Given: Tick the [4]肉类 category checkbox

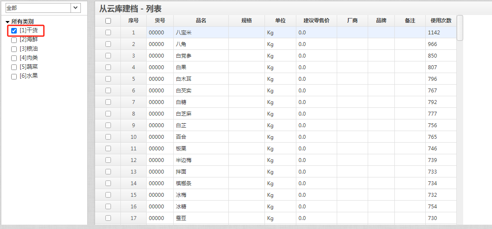Looking at the screenshot, I should click(x=14, y=58).
